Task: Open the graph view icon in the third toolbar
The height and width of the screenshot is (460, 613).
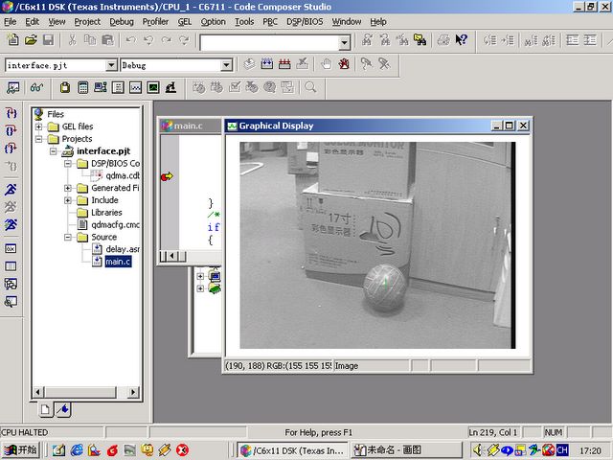Action: [x=135, y=87]
